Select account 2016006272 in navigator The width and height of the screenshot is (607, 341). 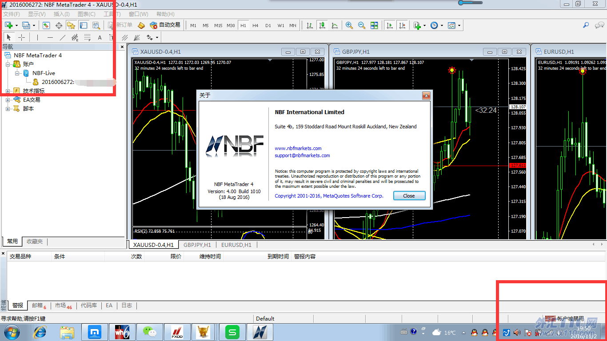(58, 82)
